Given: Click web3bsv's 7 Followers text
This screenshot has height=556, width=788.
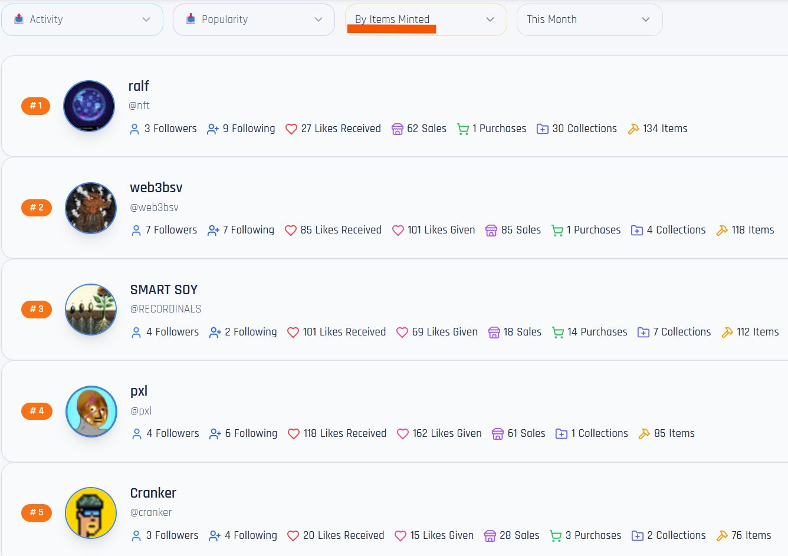Looking at the screenshot, I should 171,230.
